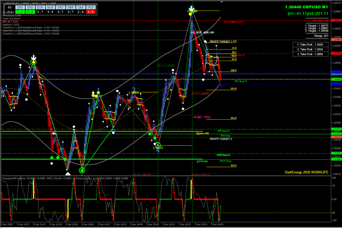This screenshot has height=228, width=342.
Task: Click the green M1 Sup C level label
Action: click(241, 81)
